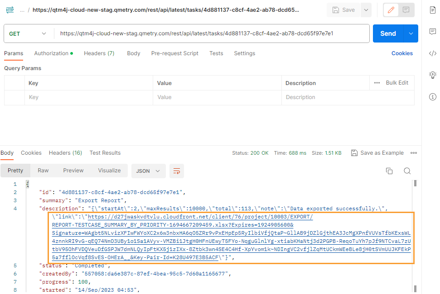The height and width of the screenshot is (294, 440).
Task: Switch to Bulk Edit mode
Action: [x=397, y=82]
